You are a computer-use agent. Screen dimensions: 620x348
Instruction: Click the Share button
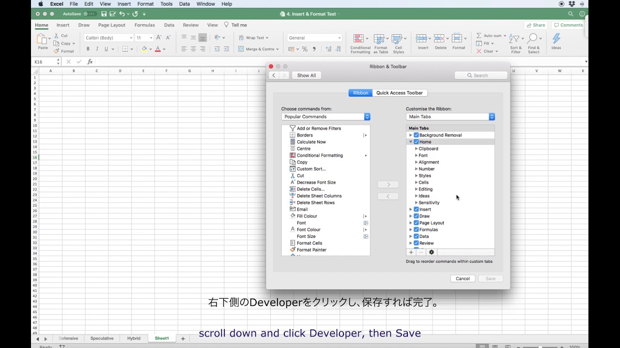click(536, 25)
